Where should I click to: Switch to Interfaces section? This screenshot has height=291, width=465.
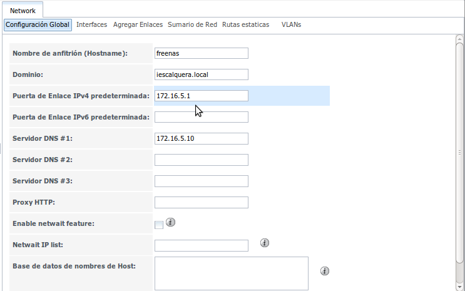tap(91, 24)
